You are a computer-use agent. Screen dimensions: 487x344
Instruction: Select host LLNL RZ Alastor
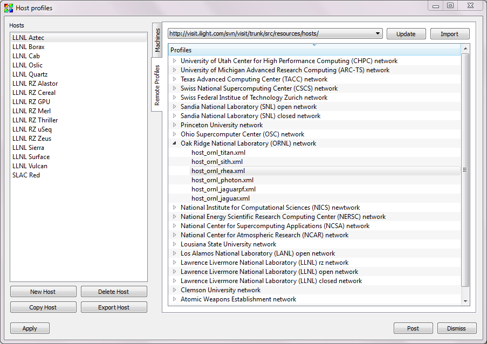[x=79, y=84]
